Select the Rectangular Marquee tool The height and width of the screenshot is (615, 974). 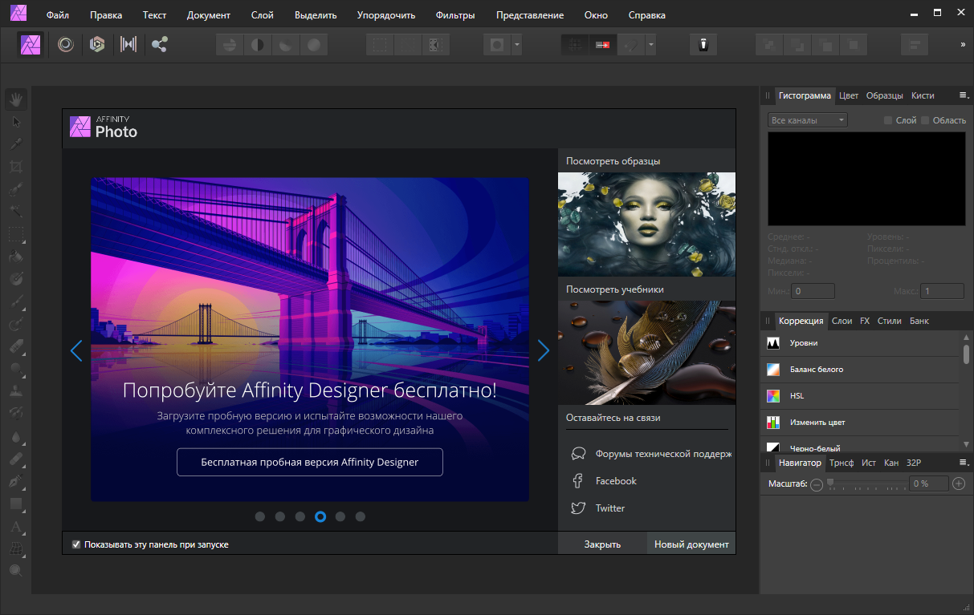[16, 235]
